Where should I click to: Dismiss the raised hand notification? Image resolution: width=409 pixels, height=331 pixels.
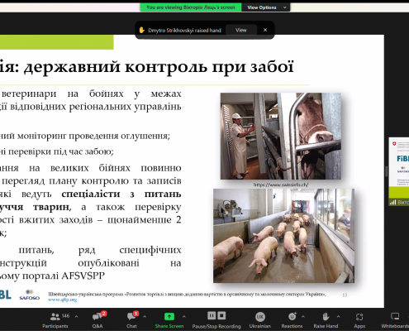click(x=265, y=30)
